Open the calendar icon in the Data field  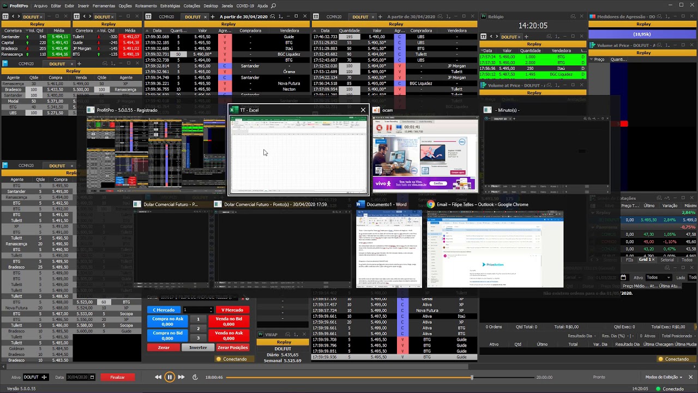(x=92, y=377)
